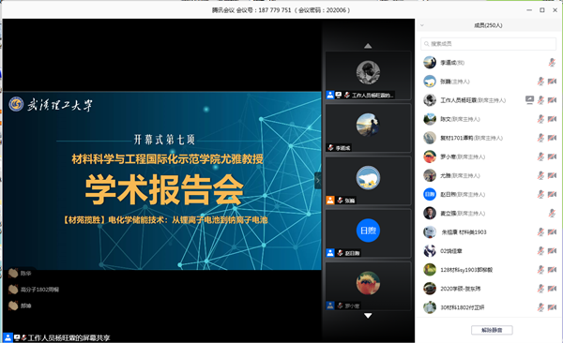This screenshot has height=343, width=563.
Task: Click the 解除静音 button
Action: [x=492, y=330]
